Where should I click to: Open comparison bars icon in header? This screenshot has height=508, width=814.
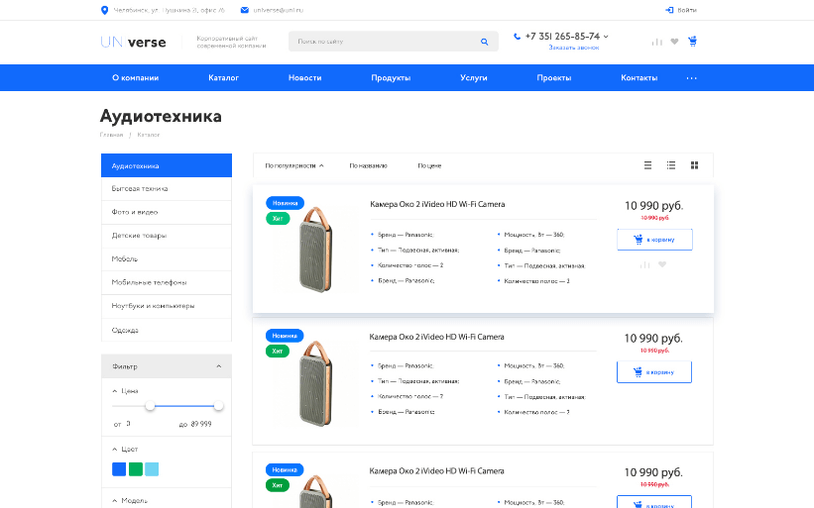656,42
